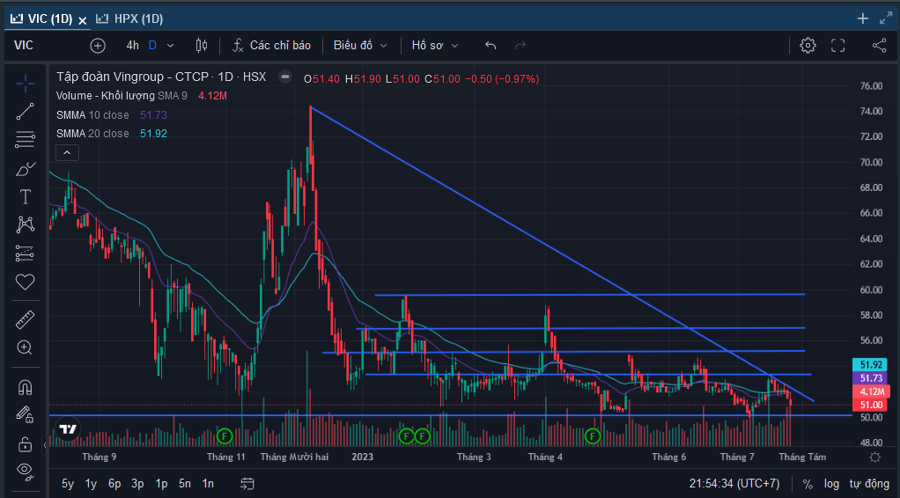Switch to the HPX (1D) tab
This screenshot has width=900, height=498.
[129, 19]
